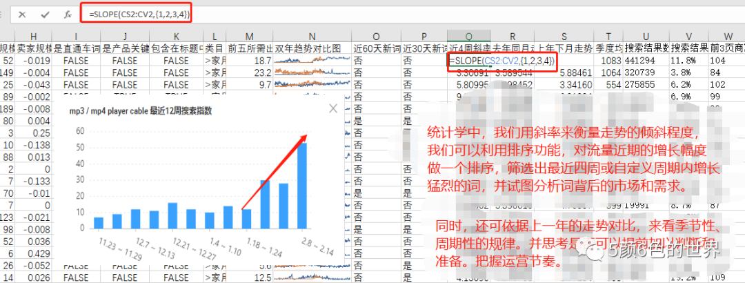Select the cell with value -0.138
This screenshot has height=283, width=745.
33,145
